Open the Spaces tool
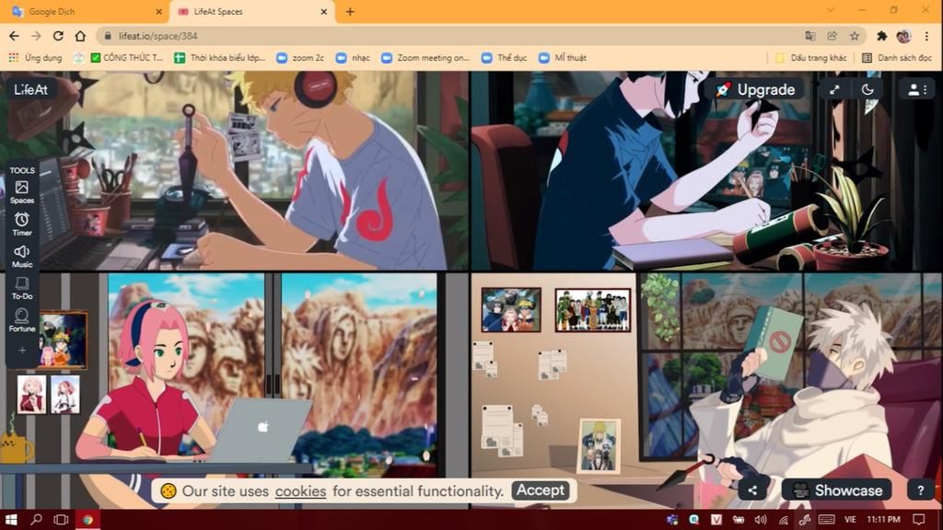The image size is (943, 530). pyautogui.click(x=22, y=192)
